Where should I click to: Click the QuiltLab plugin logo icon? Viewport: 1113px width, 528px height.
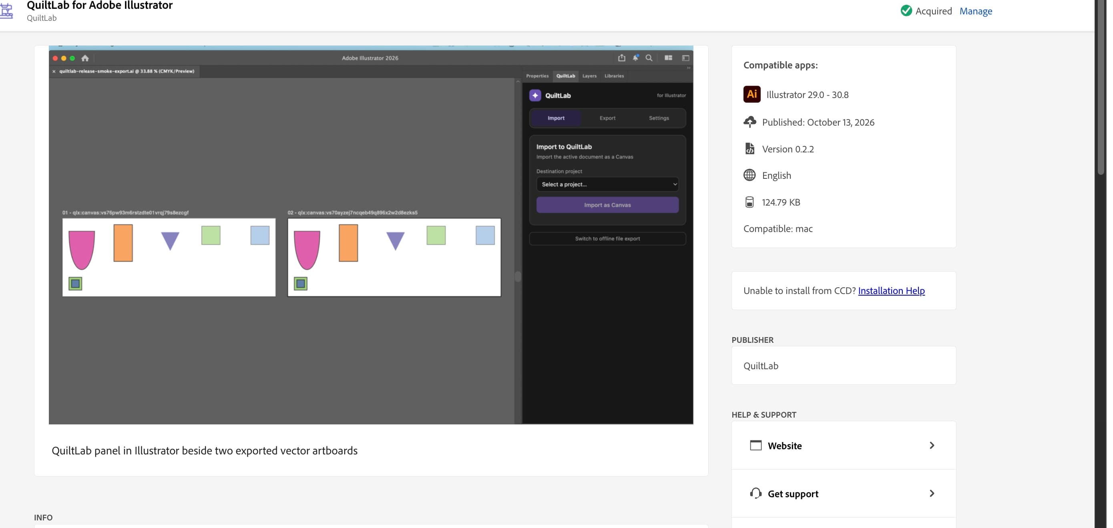pos(6,11)
